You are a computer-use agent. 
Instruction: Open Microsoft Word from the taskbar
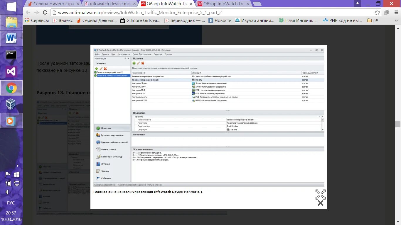point(11,39)
